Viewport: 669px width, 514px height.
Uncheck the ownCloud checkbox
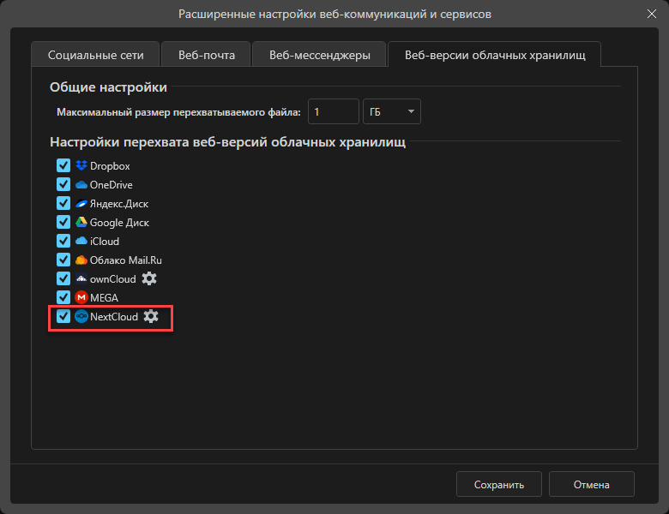coord(63,278)
